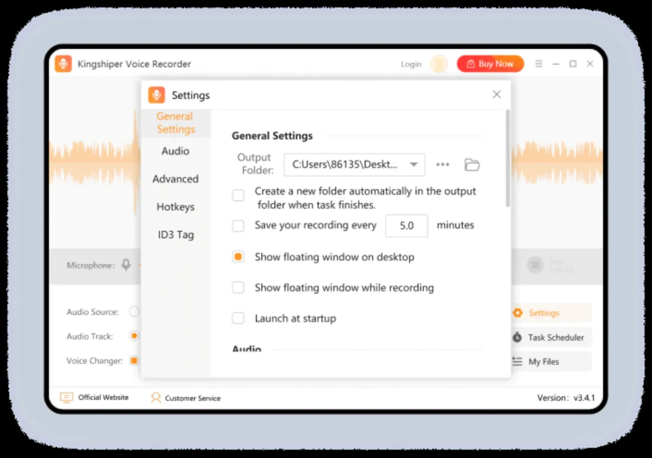Open the My Files button
Viewport: 652px width, 458px height.
551,361
